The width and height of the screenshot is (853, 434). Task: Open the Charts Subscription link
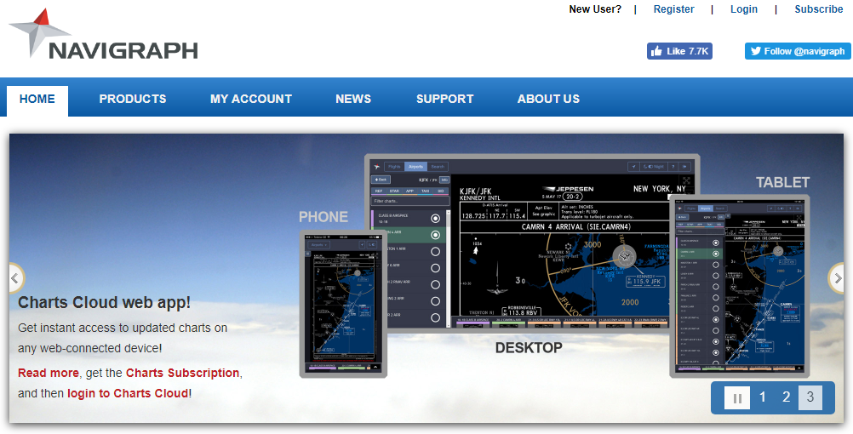click(183, 373)
